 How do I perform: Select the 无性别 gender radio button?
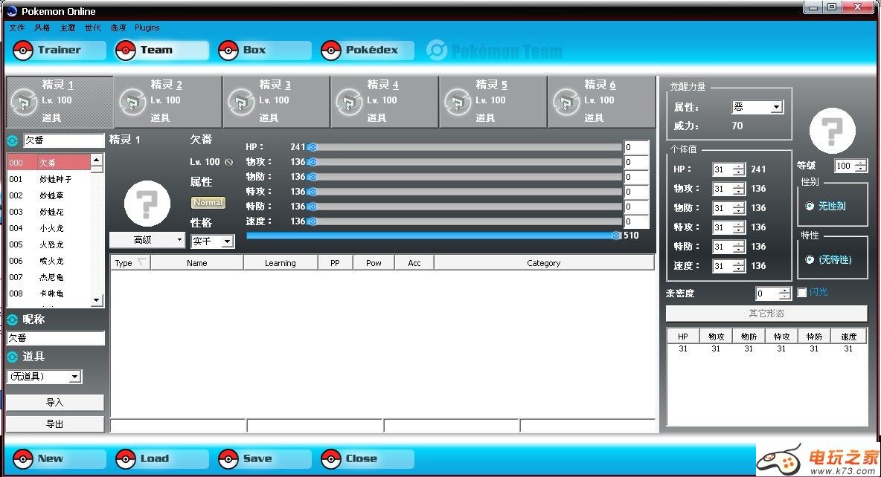click(810, 206)
